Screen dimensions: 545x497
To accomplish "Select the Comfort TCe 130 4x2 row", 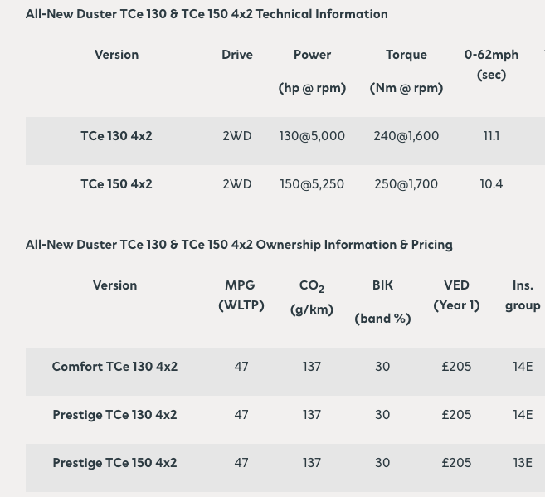I will coord(285,367).
